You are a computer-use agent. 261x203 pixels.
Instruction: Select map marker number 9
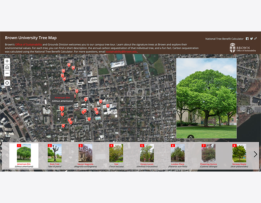96,109
